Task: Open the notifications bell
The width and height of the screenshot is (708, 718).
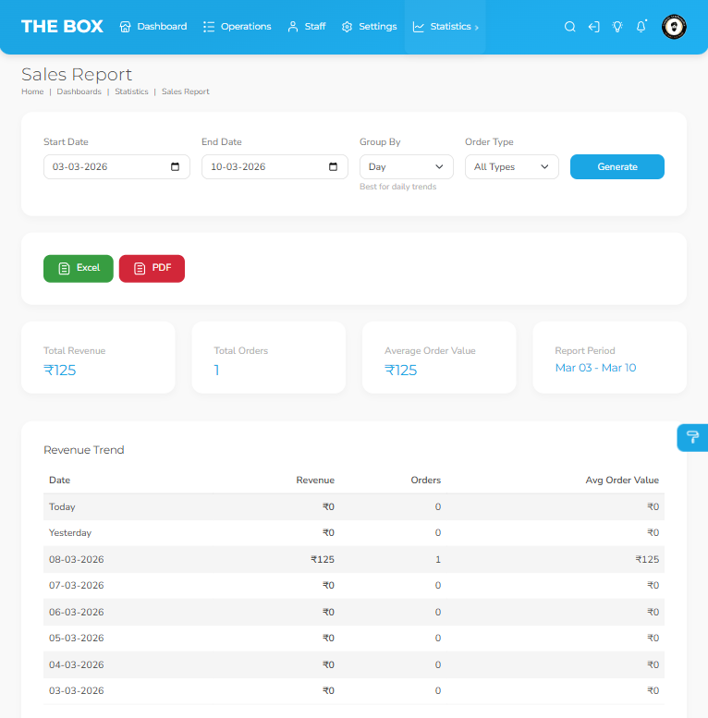Action: [x=641, y=27]
